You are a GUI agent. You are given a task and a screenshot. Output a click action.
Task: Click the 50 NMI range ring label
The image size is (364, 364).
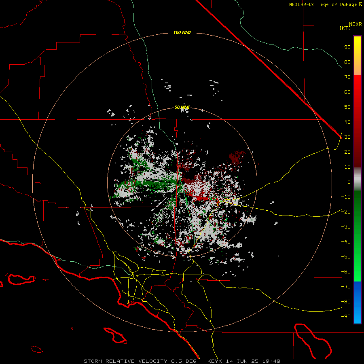pos(182,107)
